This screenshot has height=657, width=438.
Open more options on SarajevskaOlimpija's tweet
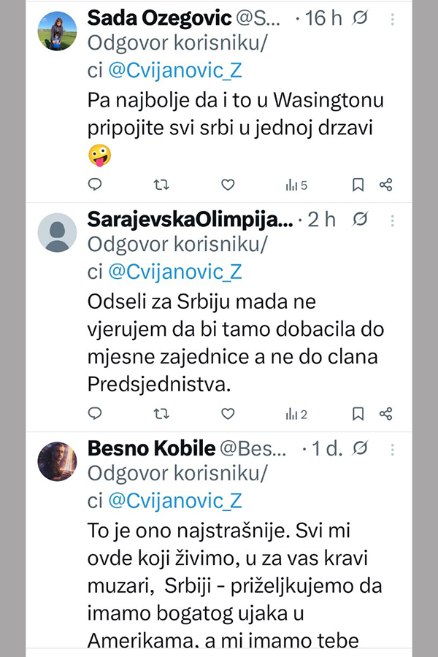point(393,220)
